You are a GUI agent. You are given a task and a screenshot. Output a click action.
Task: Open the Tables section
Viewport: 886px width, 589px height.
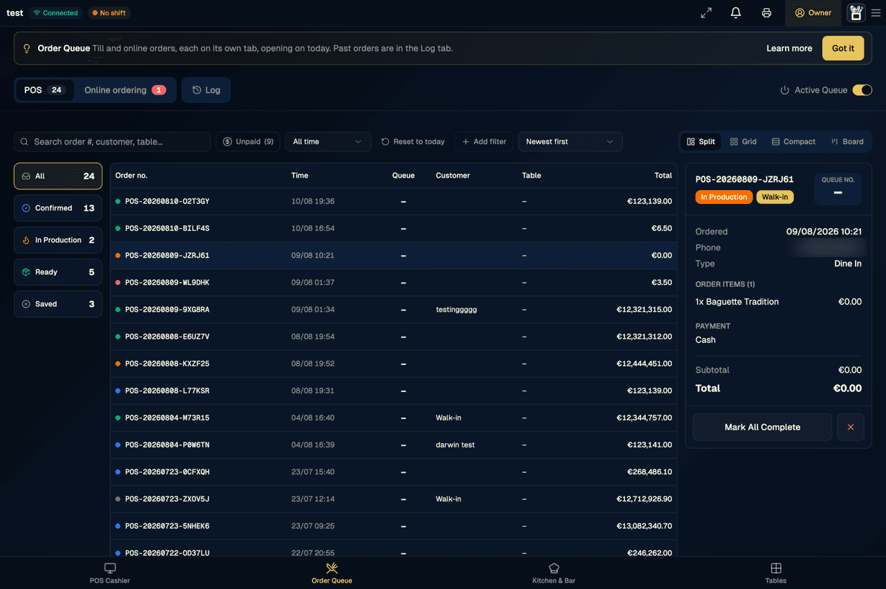coord(776,573)
